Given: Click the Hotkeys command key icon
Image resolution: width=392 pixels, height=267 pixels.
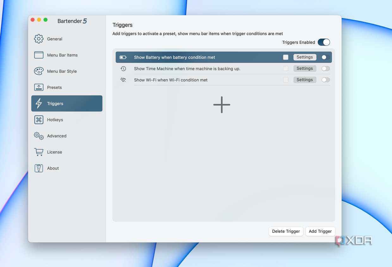Looking at the screenshot, I should (x=39, y=120).
